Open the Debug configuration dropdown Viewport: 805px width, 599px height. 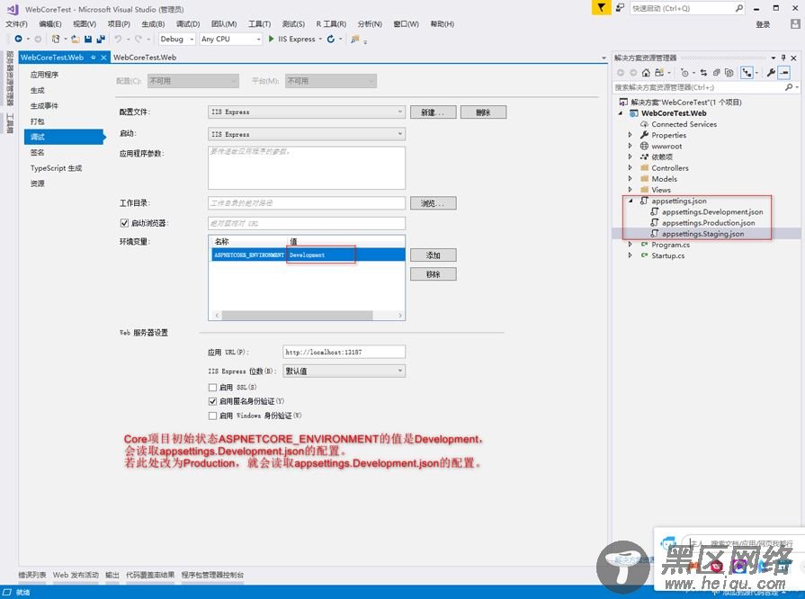tap(176, 39)
